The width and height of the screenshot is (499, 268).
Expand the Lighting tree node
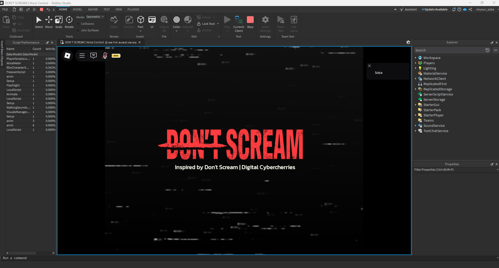(416, 68)
